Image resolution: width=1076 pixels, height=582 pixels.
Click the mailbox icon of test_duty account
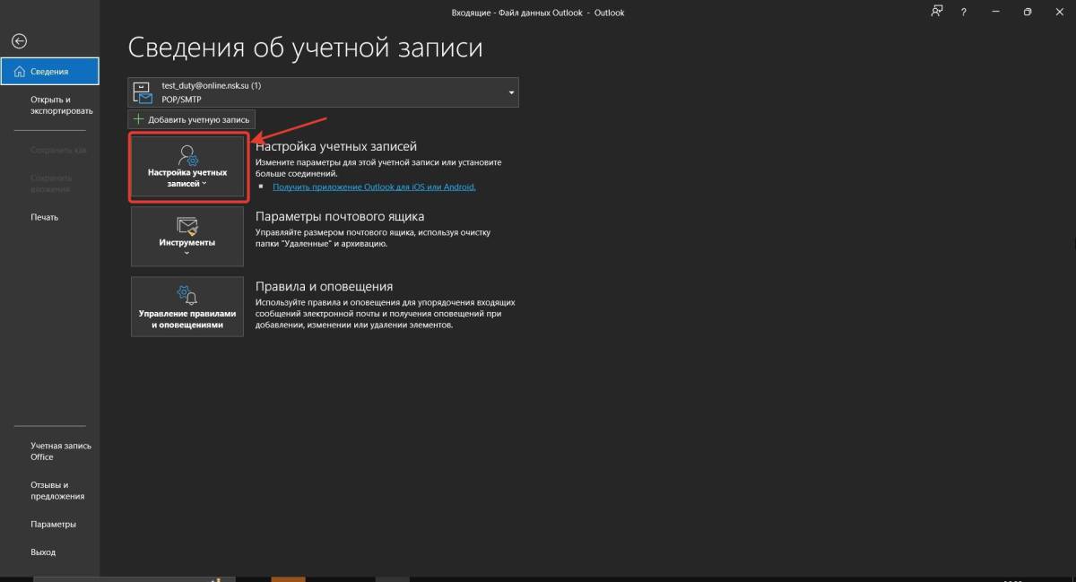point(143,92)
